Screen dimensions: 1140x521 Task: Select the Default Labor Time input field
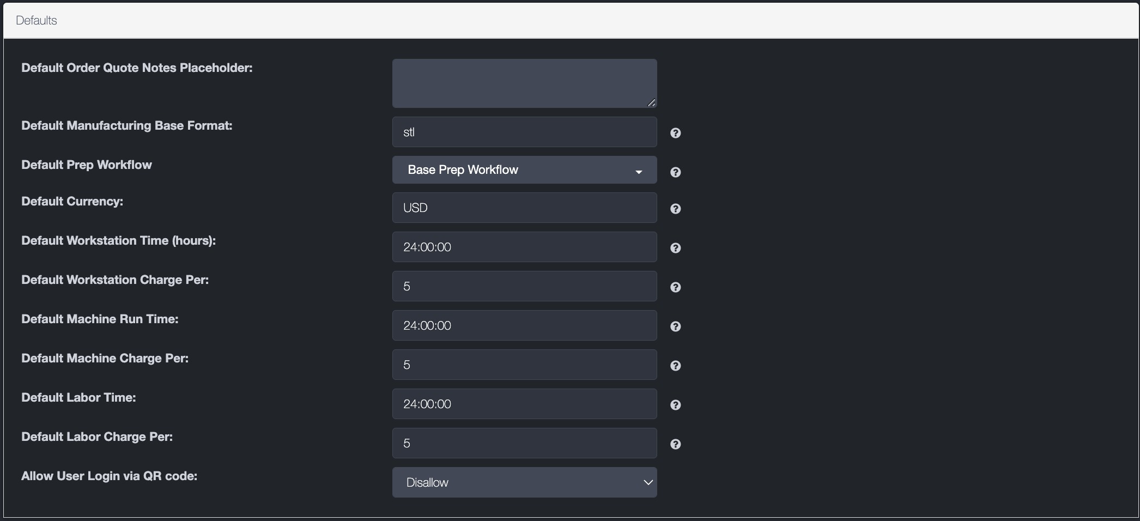coord(524,404)
